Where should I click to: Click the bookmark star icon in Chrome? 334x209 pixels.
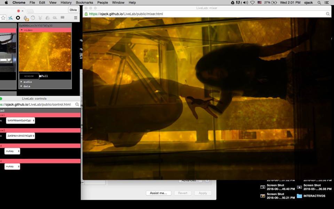[x=3, y=18]
